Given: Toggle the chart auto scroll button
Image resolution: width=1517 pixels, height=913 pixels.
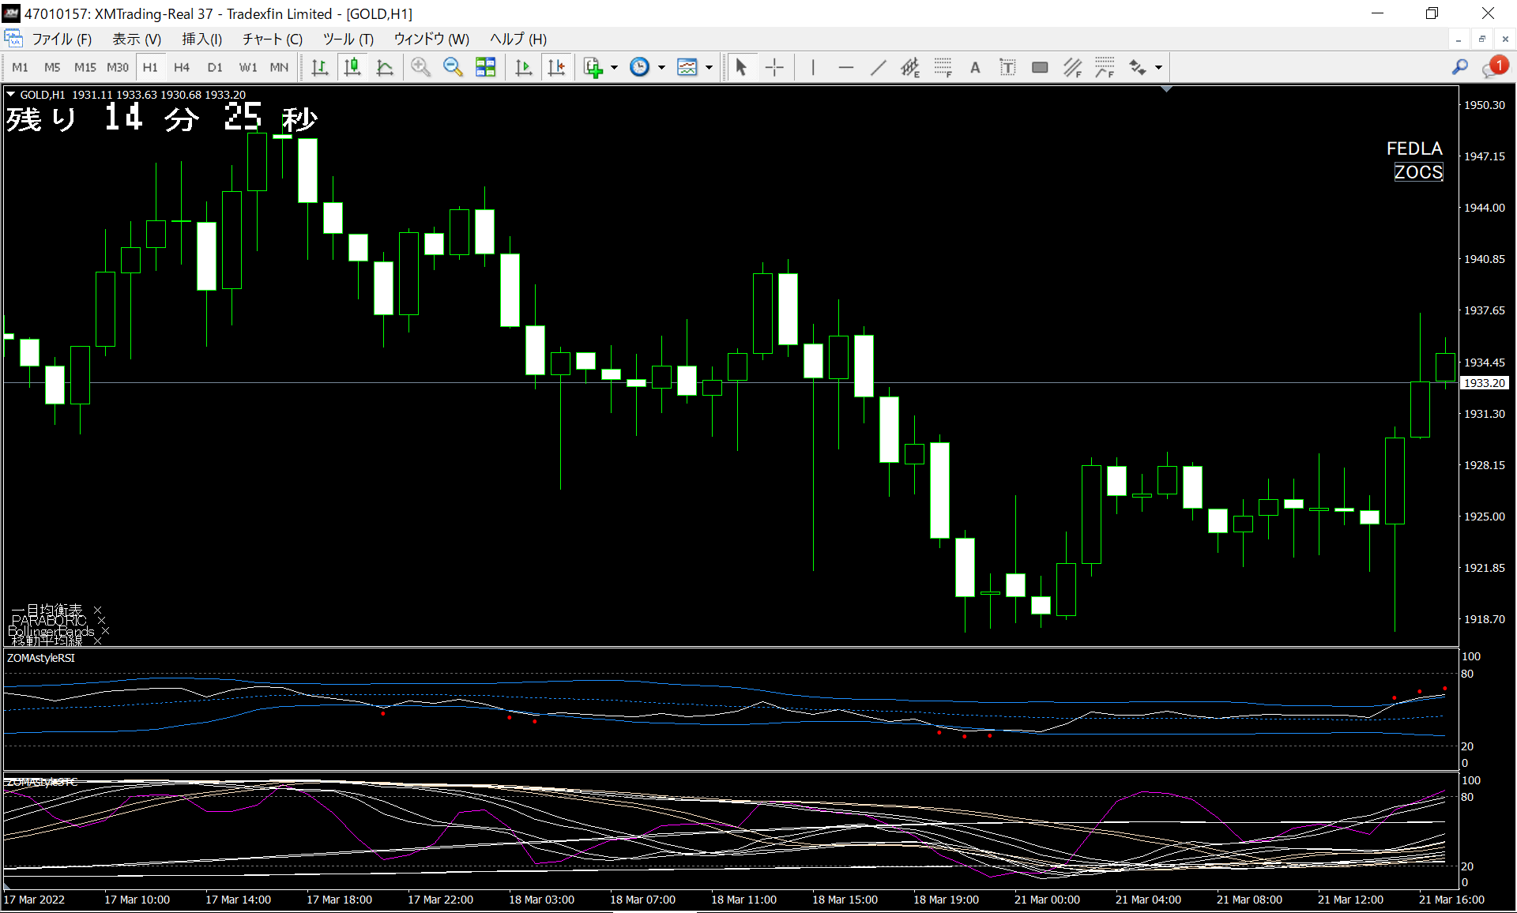Looking at the screenshot, I should click(523, 67).
